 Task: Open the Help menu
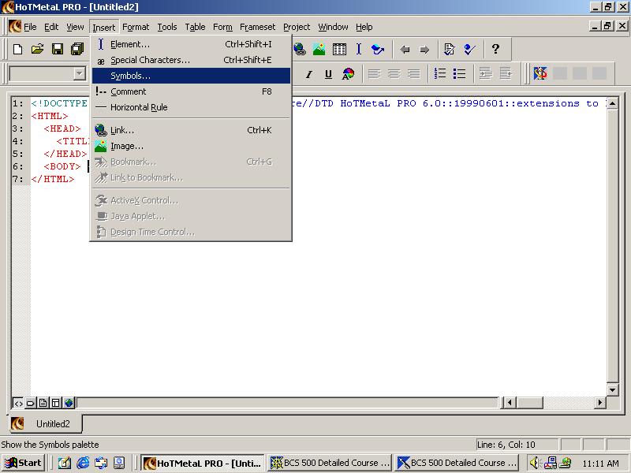pos(364,27)
